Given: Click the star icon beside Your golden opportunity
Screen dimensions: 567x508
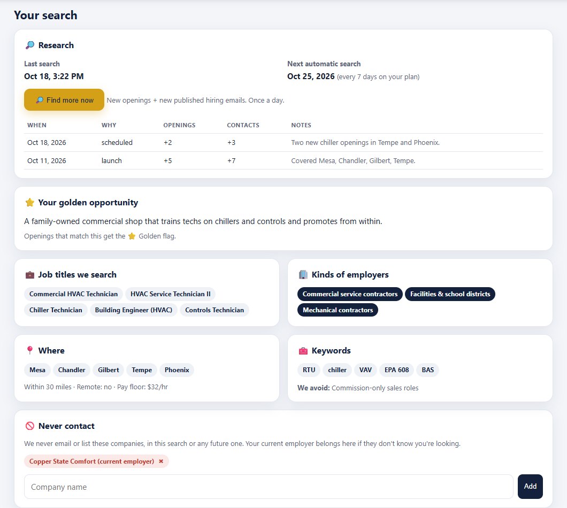Looking at the screenshot, I should point(30,203).
